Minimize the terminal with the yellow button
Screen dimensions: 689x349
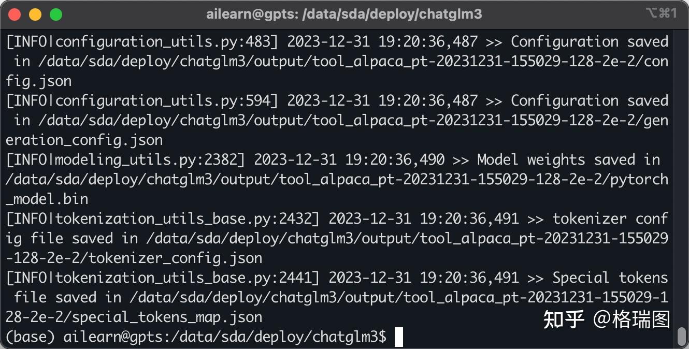coord(35,14)
